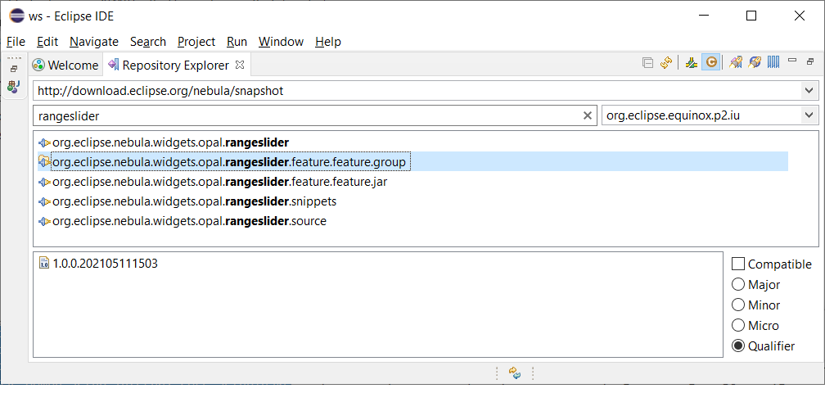Switch to the Welcome tab
The height and width of the screenshot is (411, 825).
pyautogui.click(x=65, y=65)
